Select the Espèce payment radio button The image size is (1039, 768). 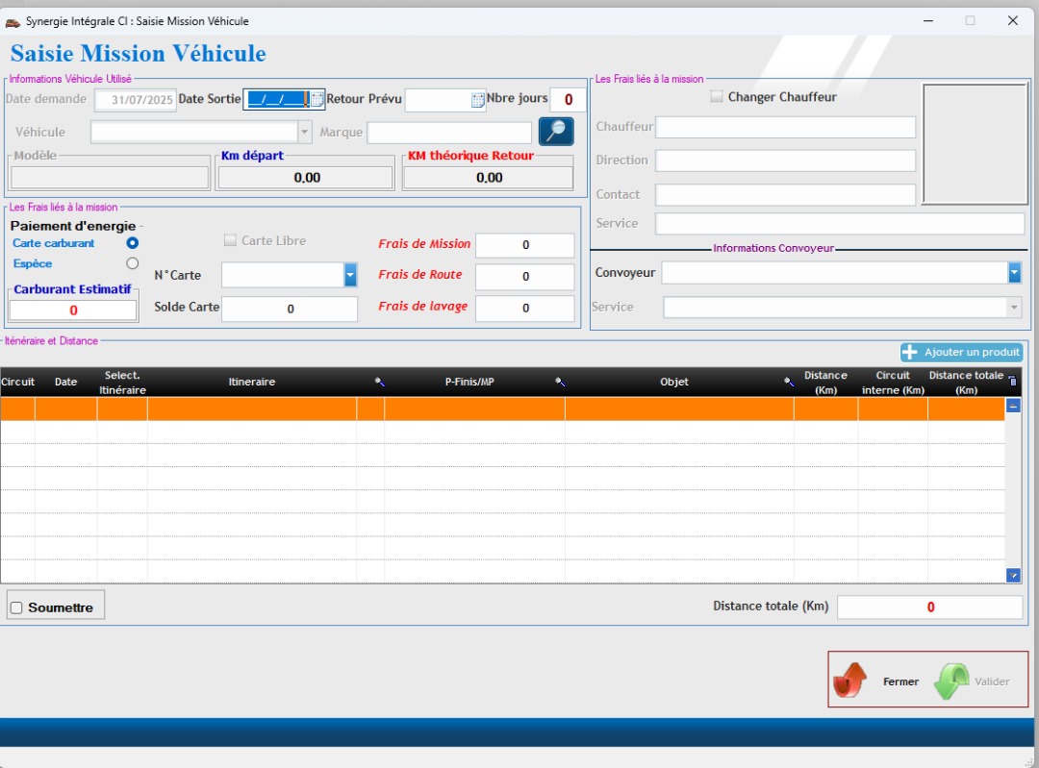click(133, 263)
